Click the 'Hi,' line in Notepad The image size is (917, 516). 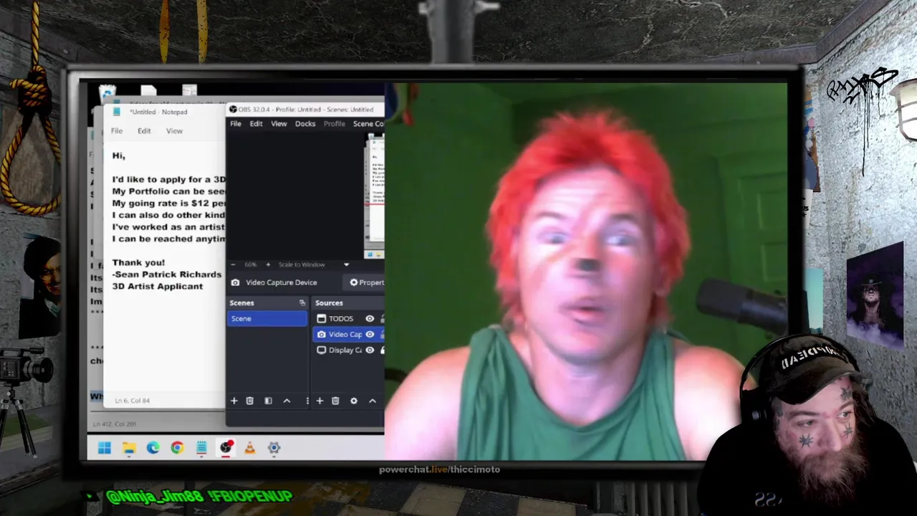(119, 156)
